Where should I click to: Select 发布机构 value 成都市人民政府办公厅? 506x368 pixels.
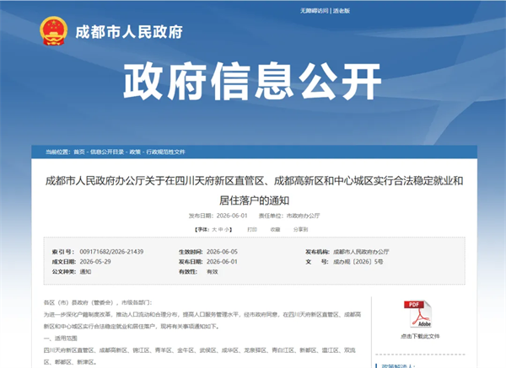point(361,252)
